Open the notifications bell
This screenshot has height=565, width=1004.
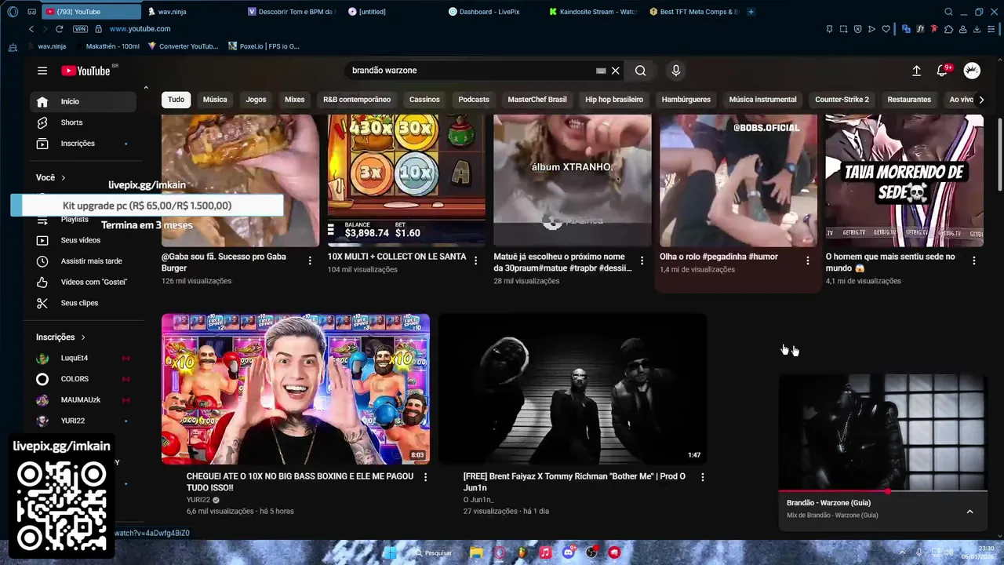tap(943, 71)
